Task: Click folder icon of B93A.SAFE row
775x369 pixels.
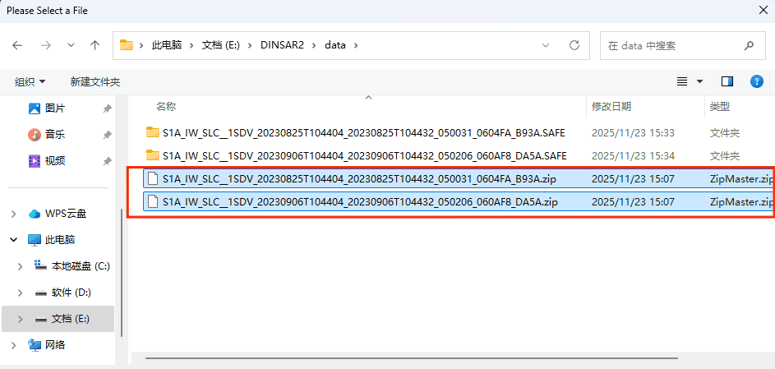Action: (153, 132)
